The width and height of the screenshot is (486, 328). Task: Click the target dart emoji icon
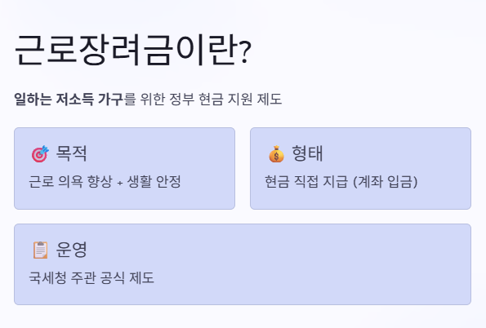coord(40,154)
